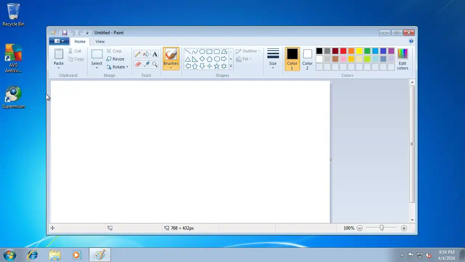Viewport: 465px width, 262px height.
Task: Choose the Left arrow shape
Action: 188,66
